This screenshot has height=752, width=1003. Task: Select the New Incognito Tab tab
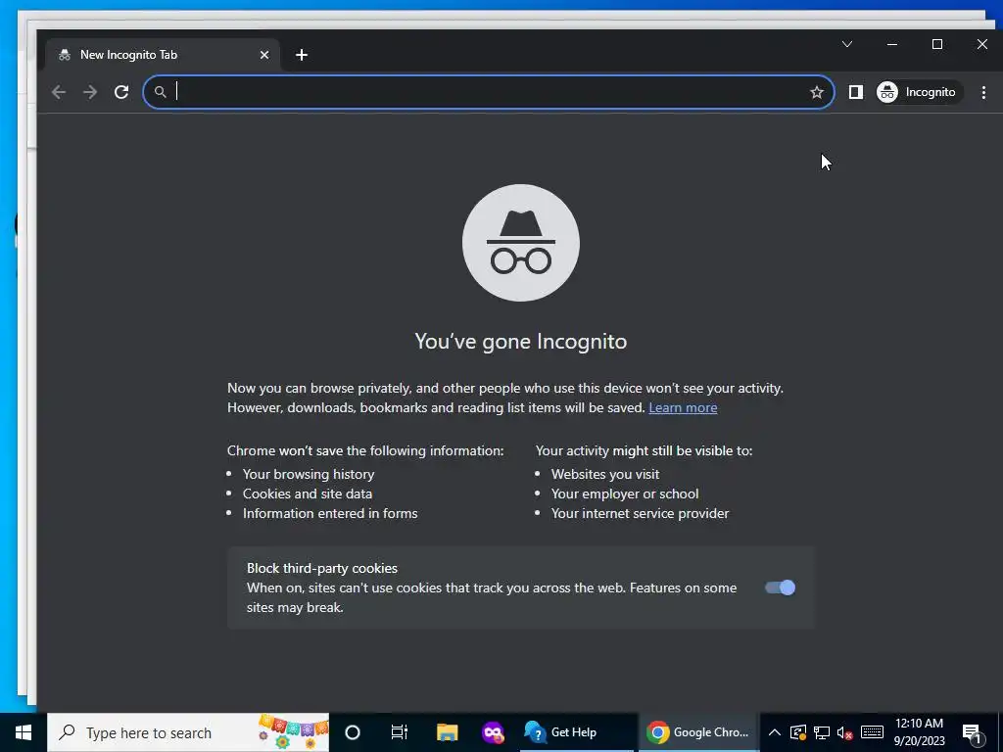click(x=163, y=55)
